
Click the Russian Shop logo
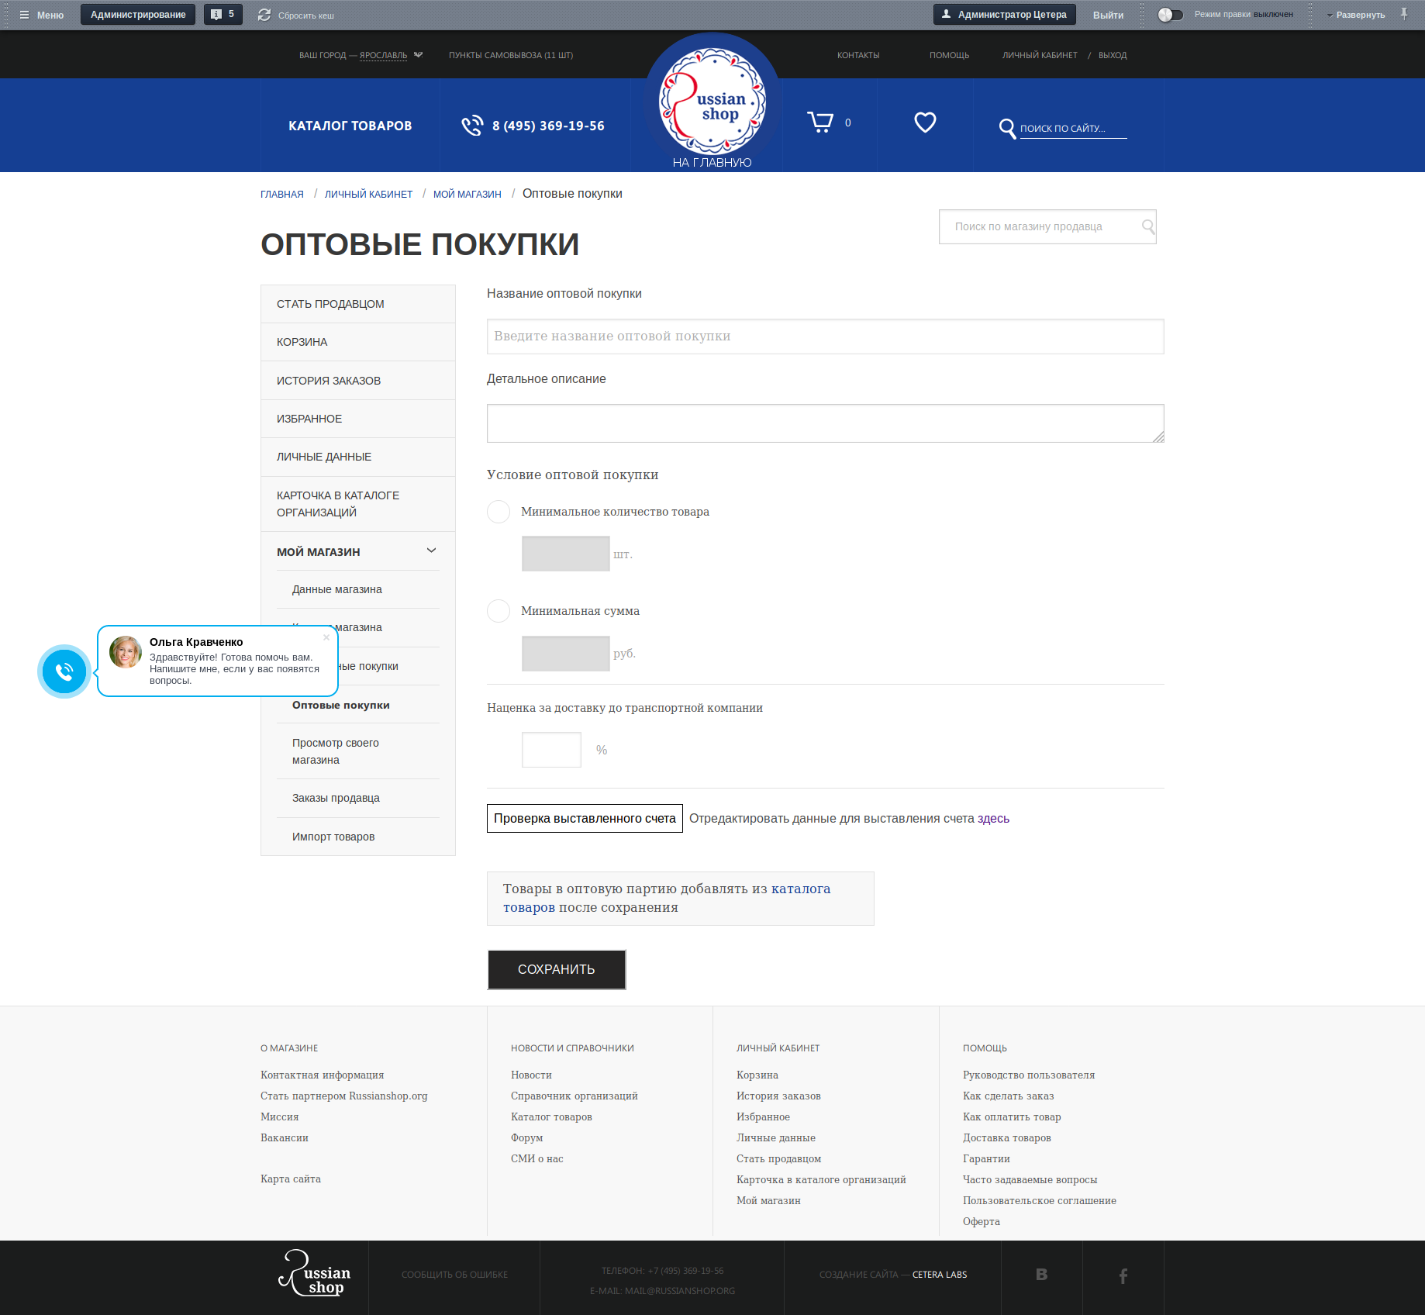pyautogui.click(x=712, y=102)
